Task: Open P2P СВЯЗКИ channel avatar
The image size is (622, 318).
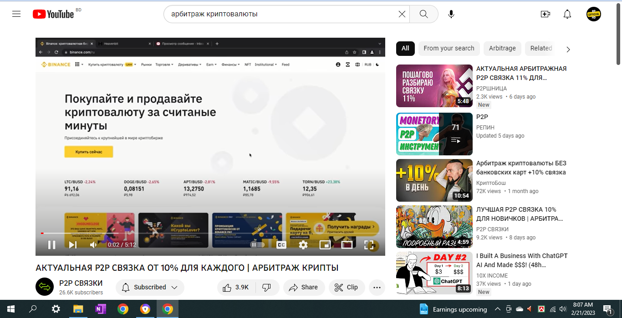Action: click(x=45, y=287)
